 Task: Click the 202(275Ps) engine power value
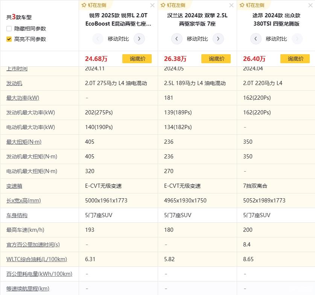click(x=99, y=113)
